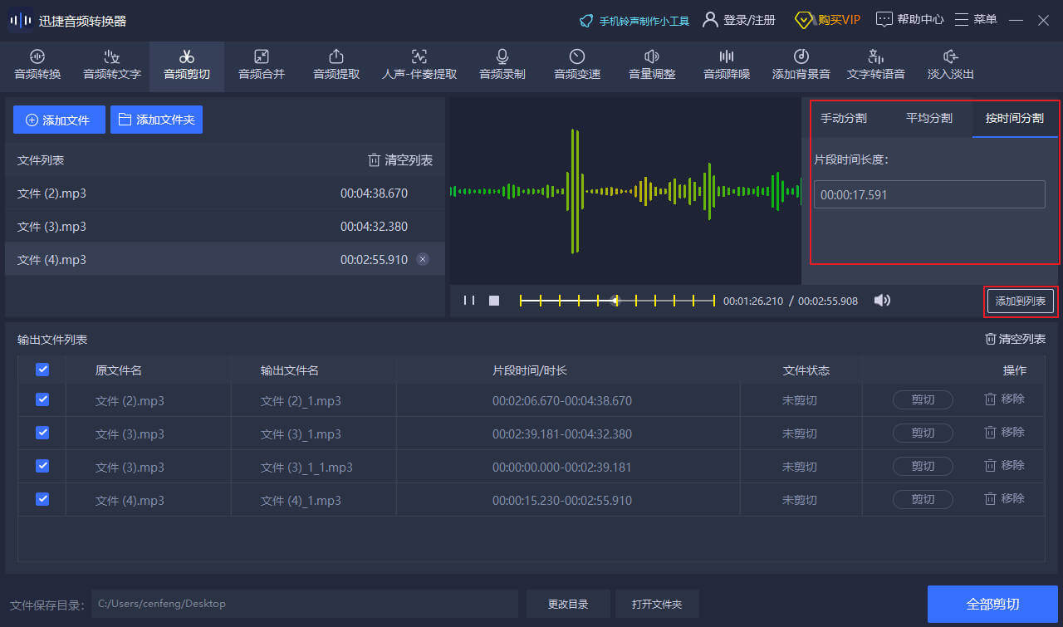The image size is (1063, 627).
Task: Open the 音频录制 recording tool
Action: pyautogui.click(x=502, y=66)
